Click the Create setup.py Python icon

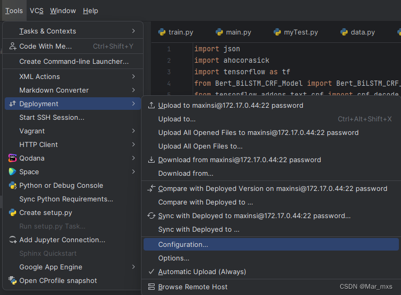point(13,212)
